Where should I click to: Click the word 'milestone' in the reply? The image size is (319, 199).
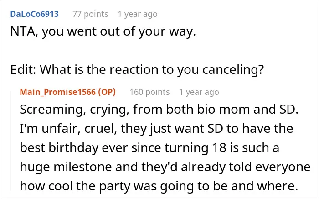point(82,167)
